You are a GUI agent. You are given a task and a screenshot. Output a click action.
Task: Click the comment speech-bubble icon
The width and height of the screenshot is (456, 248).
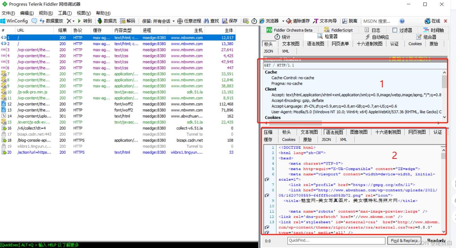click(34, 21)
